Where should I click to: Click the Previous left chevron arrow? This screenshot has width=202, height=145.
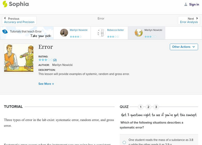pyautogui.click(x=5, y=18)
